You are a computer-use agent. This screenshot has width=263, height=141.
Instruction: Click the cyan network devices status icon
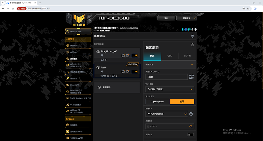tap(189, 30)
